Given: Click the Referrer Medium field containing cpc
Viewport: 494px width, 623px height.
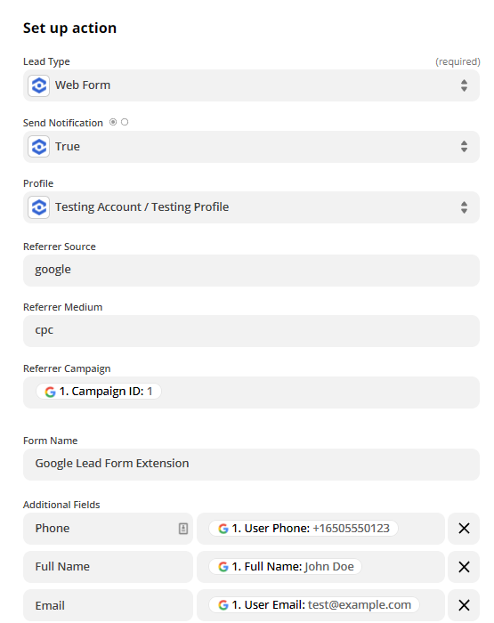Looking at the screenshot, I should pos(251,331).
